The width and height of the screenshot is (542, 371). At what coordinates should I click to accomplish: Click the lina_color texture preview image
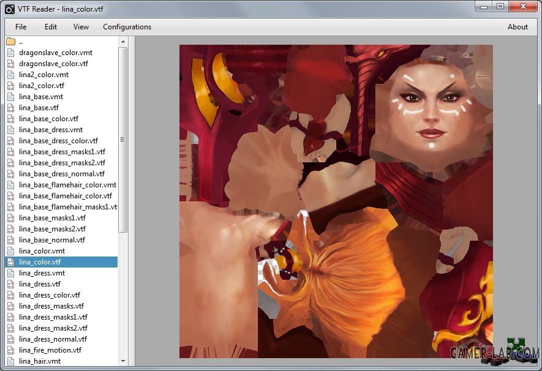point(336,201)
